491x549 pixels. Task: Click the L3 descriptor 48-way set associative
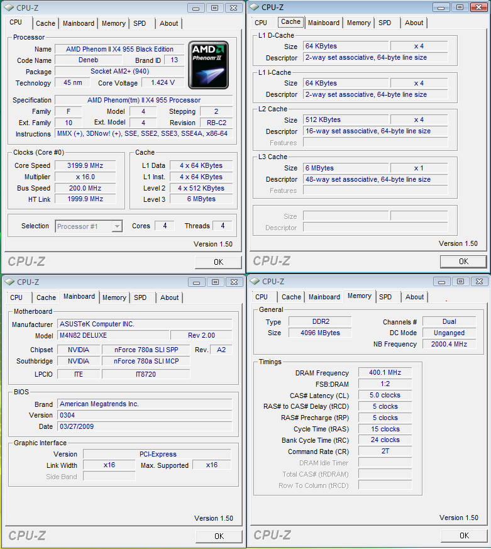click(375, 180)
